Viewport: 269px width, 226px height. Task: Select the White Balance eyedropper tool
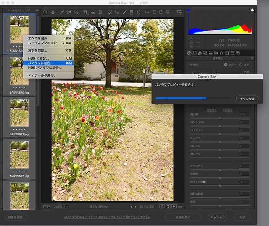coord(62,12)
